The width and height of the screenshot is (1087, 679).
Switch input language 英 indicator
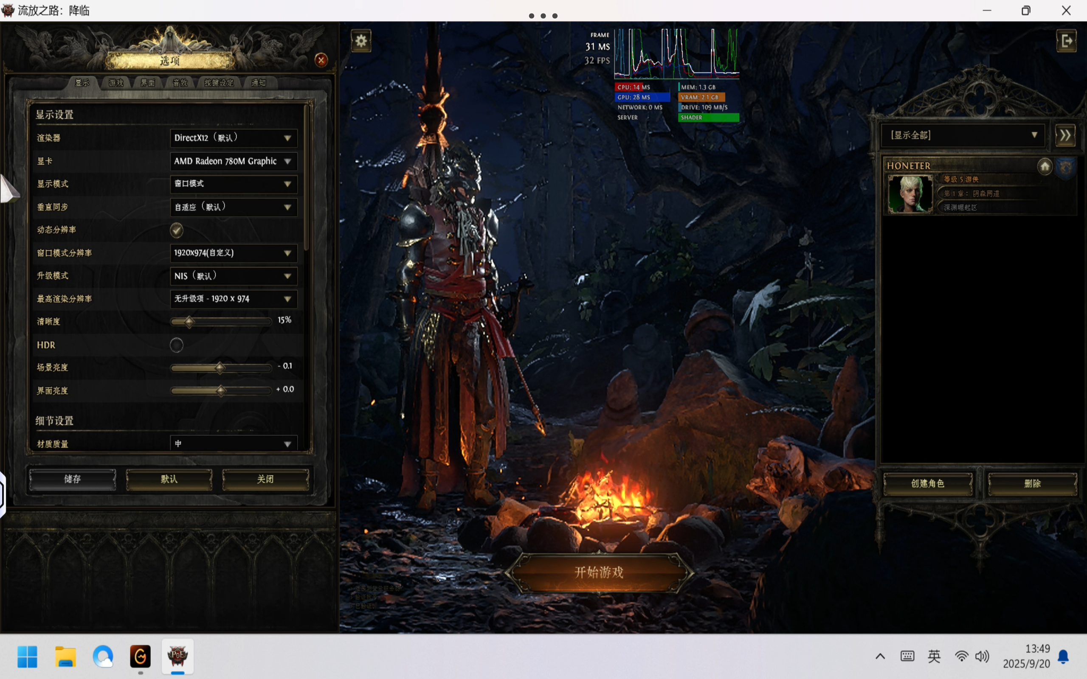tap(934, 657)
